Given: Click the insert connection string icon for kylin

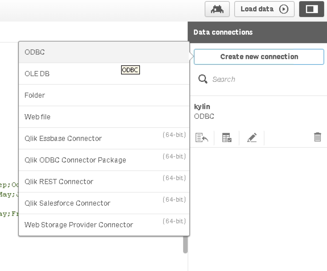Looking at the screenshot, I should tap(202, 138).
